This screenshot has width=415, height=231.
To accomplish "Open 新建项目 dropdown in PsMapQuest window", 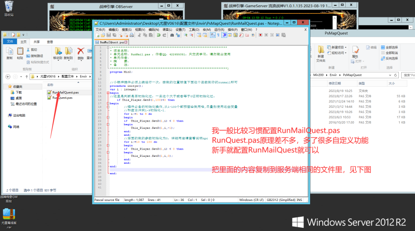I will click(x=337, y=47).
